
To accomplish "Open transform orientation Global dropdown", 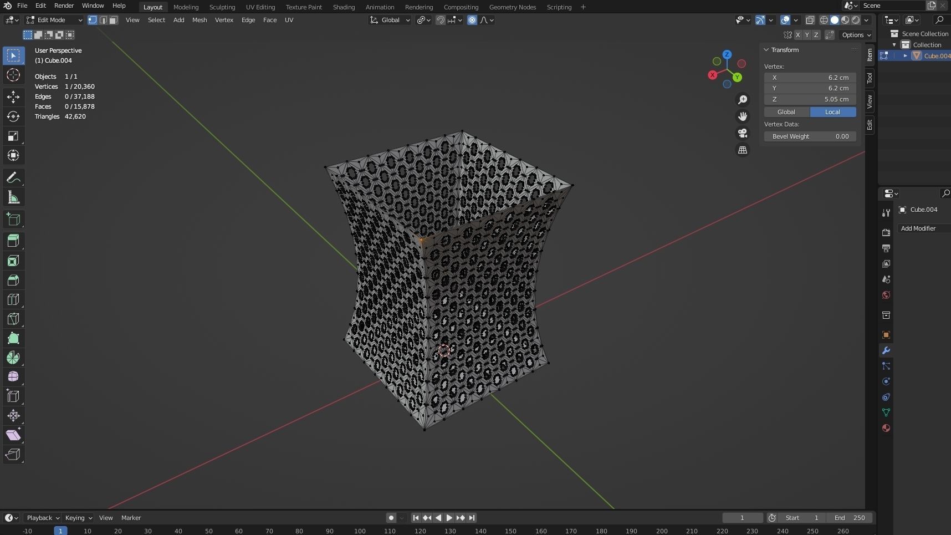I will coord(390,20).
